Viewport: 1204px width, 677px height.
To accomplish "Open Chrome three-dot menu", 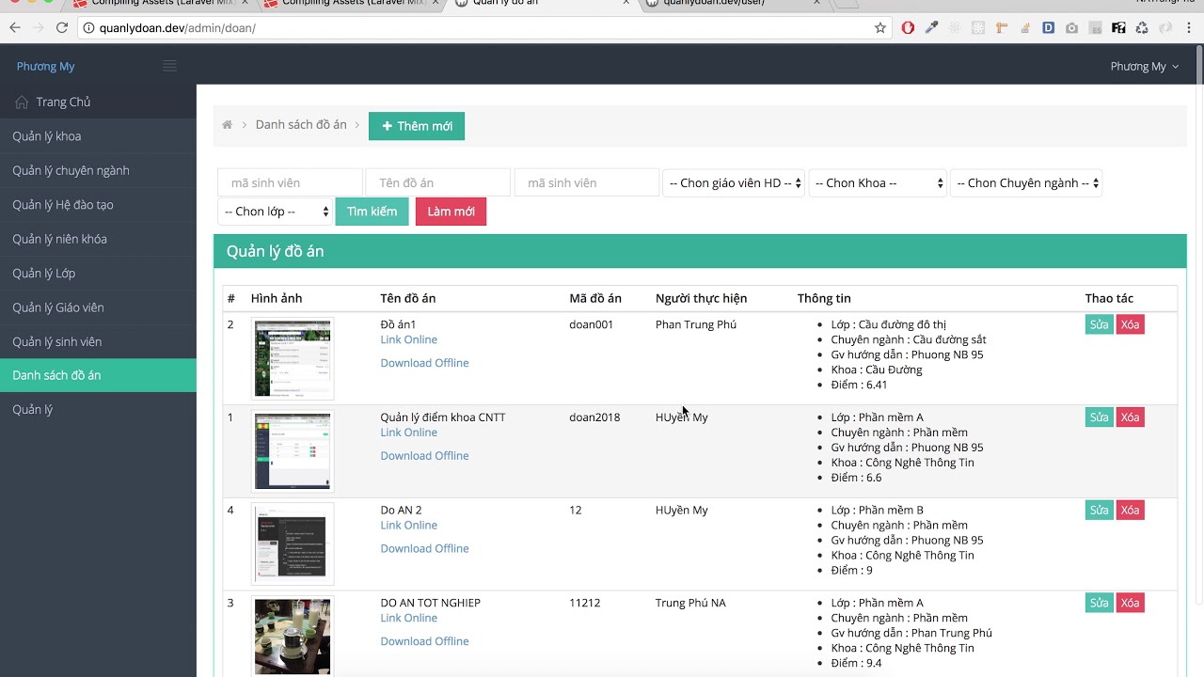I will pyautogui.click(x=1189, y=28).
